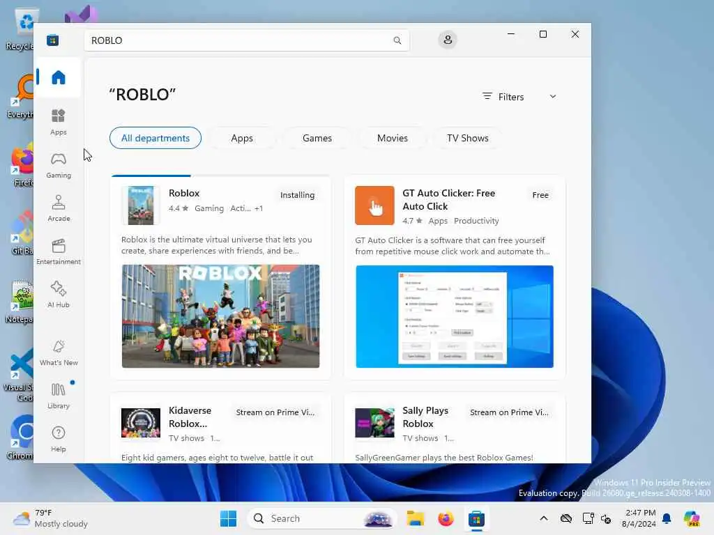Click Kidaverse Roblox title text
The height and width of the screenshot is (535, 714).
point(190,417)
